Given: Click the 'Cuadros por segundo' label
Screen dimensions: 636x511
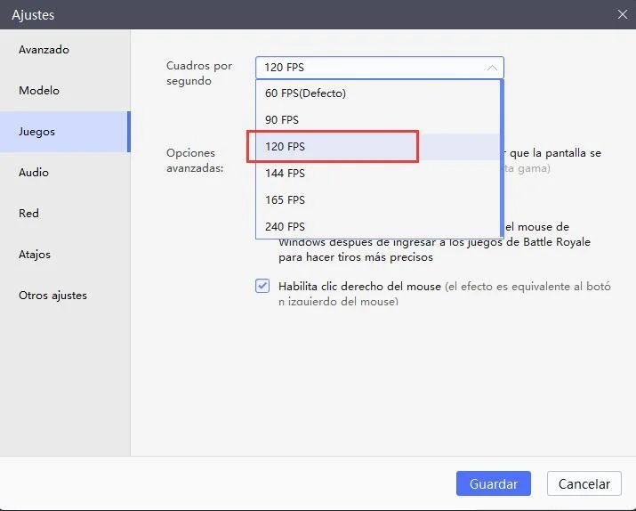Looking at the screenshot, I should click(x=199, y=73).
